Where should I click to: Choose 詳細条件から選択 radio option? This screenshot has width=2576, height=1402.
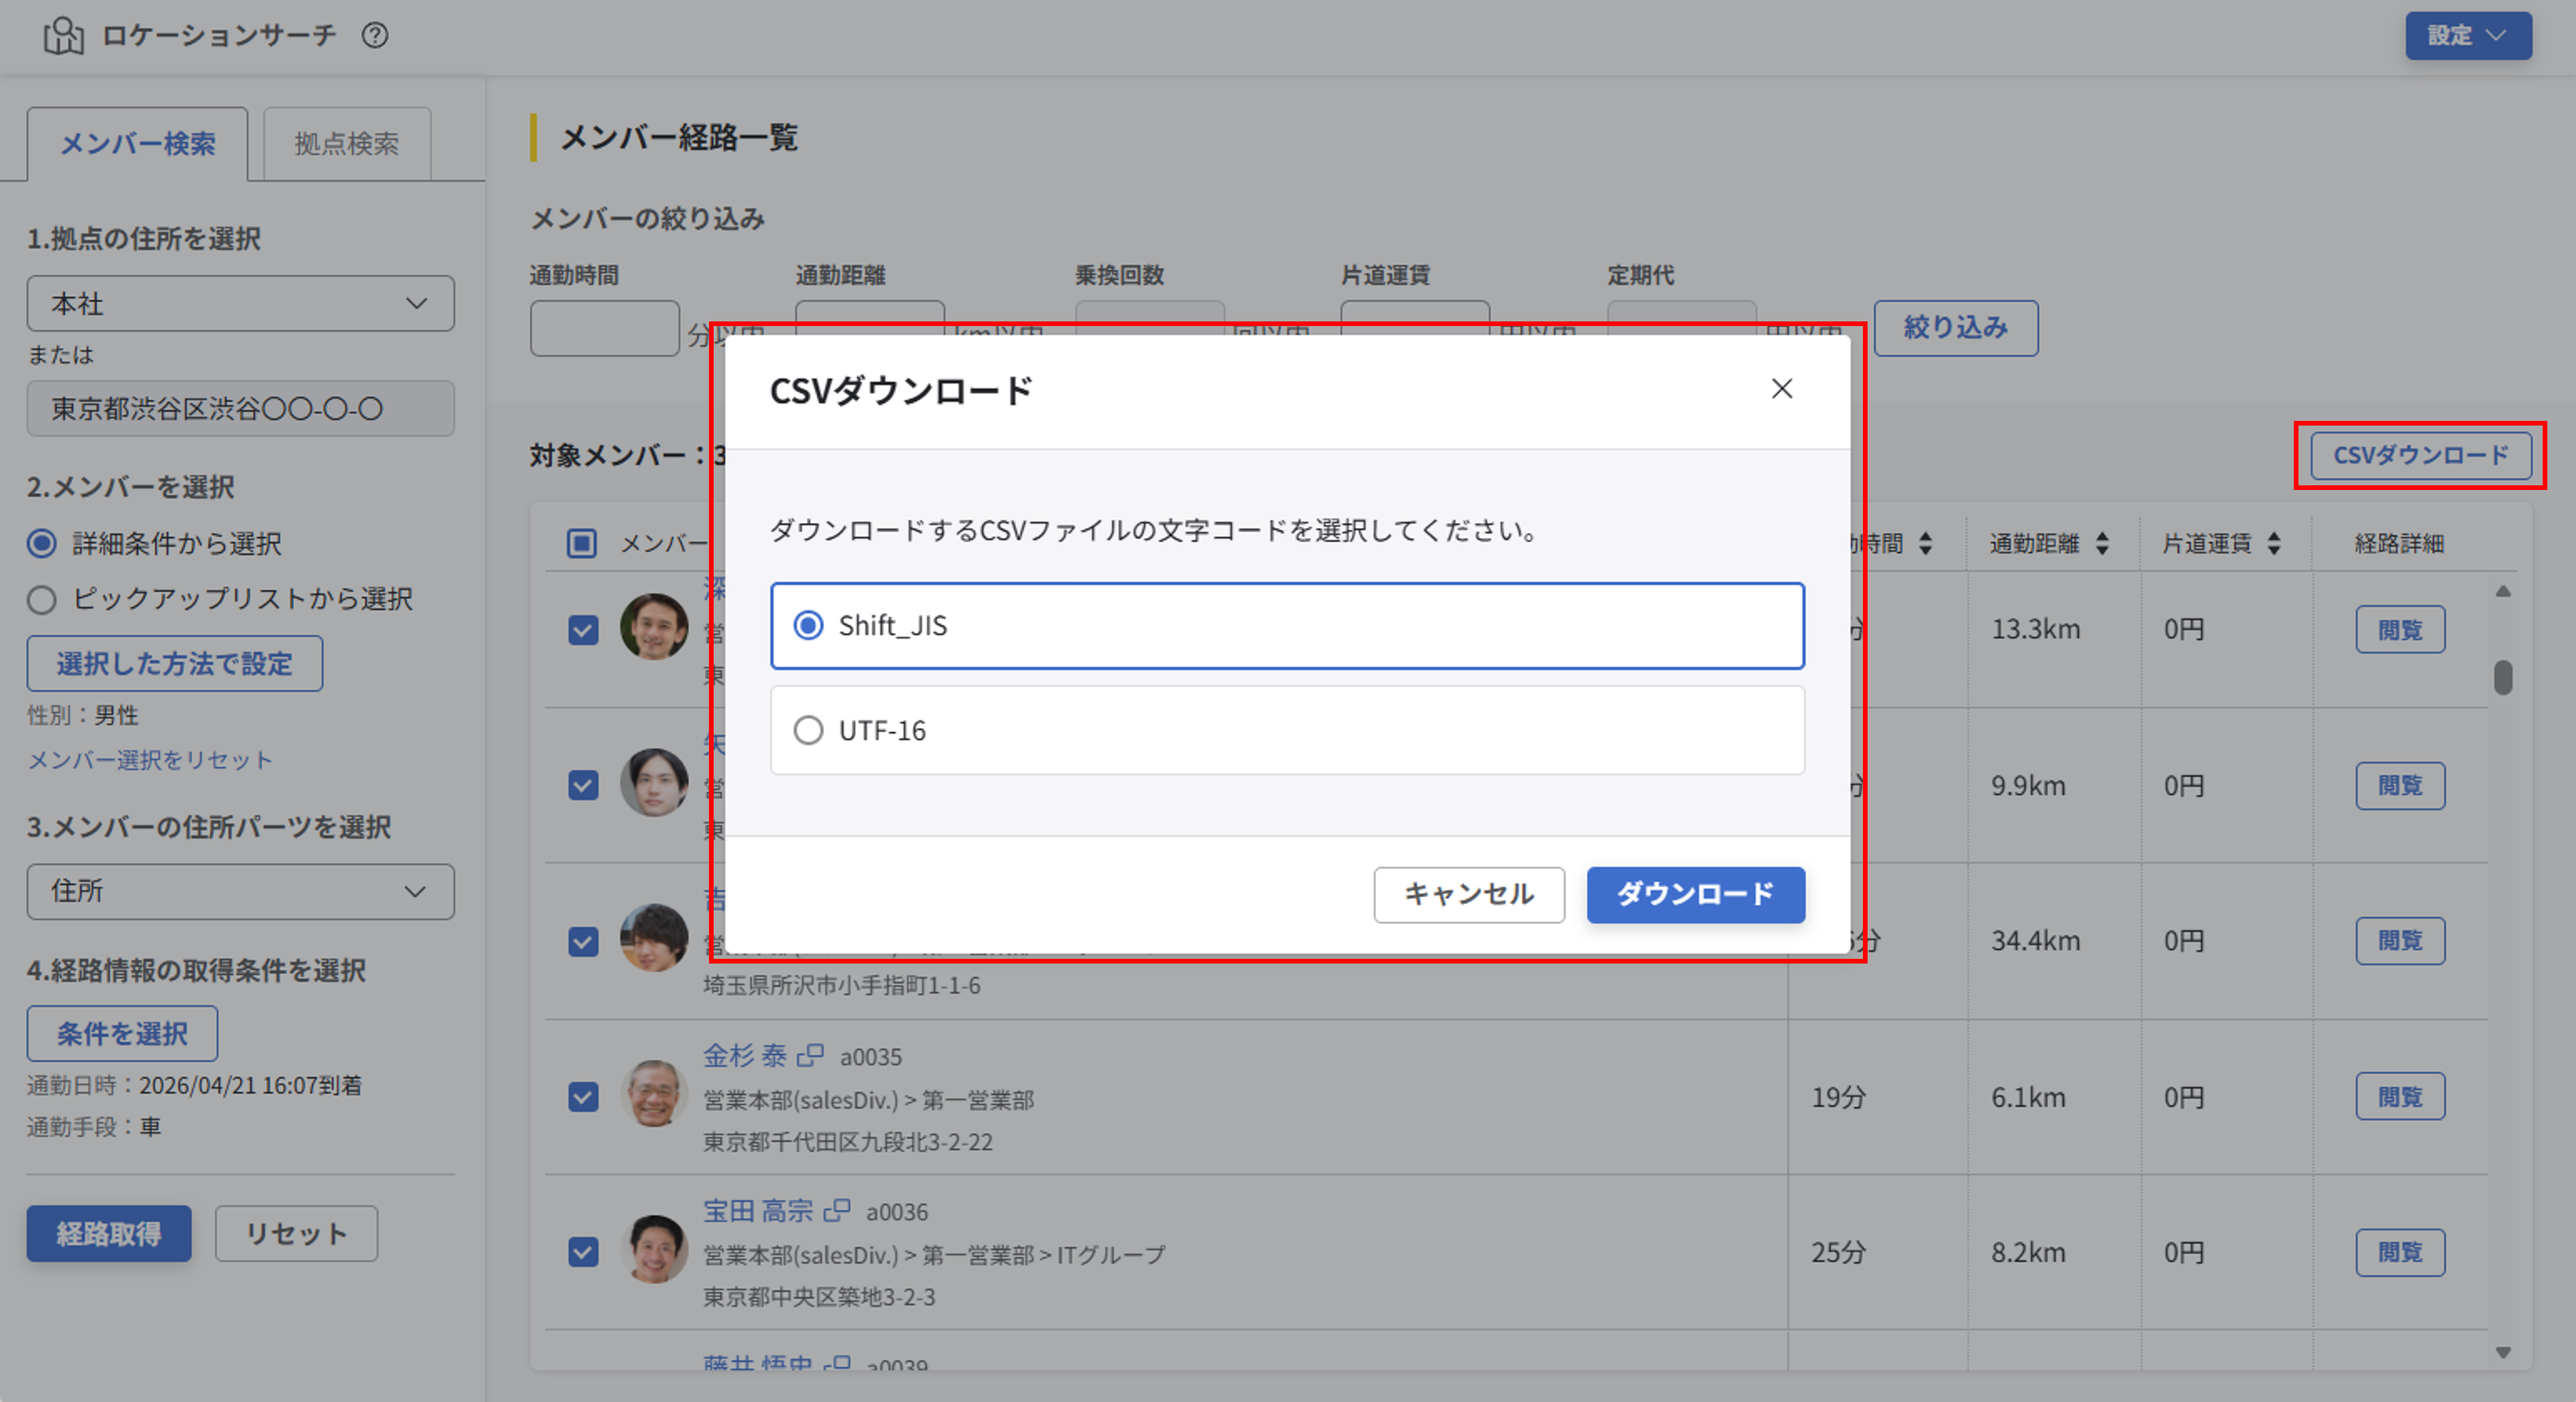click(42, 543)
